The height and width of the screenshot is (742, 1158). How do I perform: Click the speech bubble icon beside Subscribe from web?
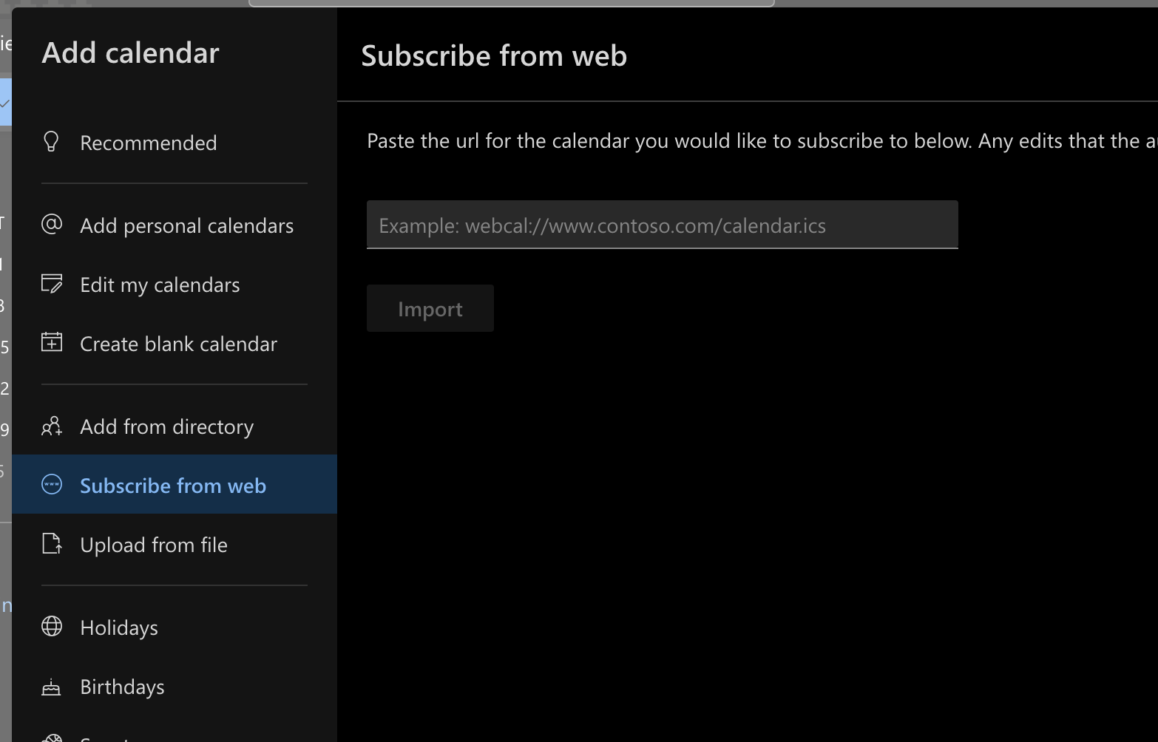[x=51, y=485]
